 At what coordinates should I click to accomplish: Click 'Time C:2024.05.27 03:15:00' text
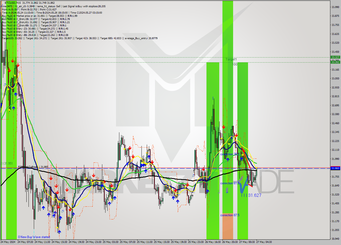pos(86,13)
